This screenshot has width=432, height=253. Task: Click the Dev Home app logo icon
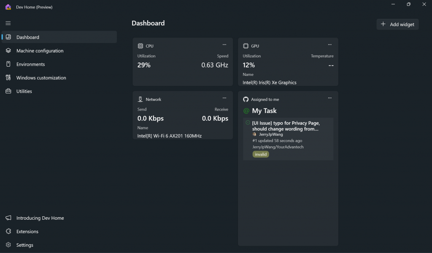point(8,7)
